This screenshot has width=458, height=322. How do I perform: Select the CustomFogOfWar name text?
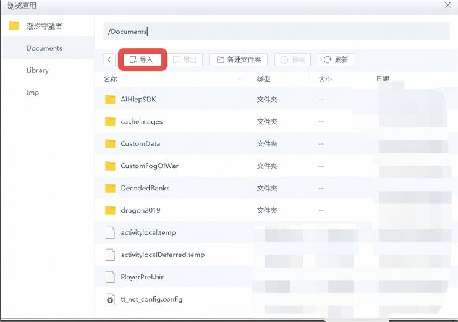150,166
